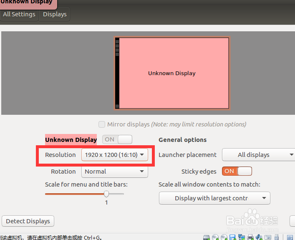
Task: Open the Launcher placement All displays dropdown
Action: coord(259,155)
